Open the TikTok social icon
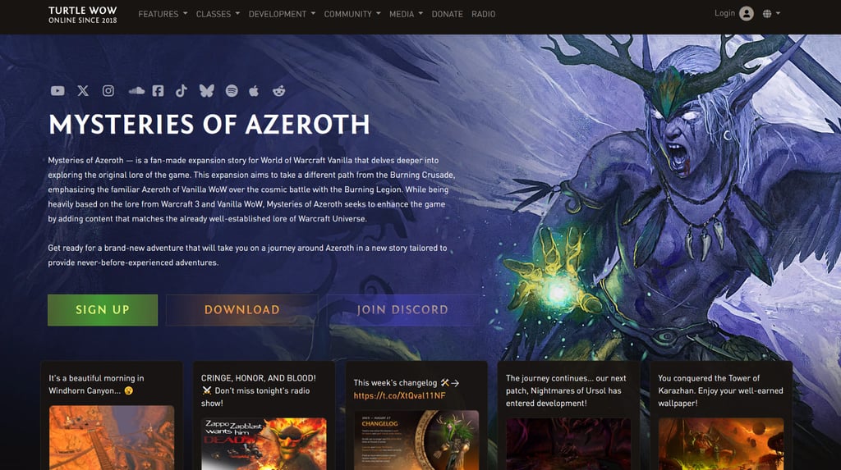 tap(182, 90)
